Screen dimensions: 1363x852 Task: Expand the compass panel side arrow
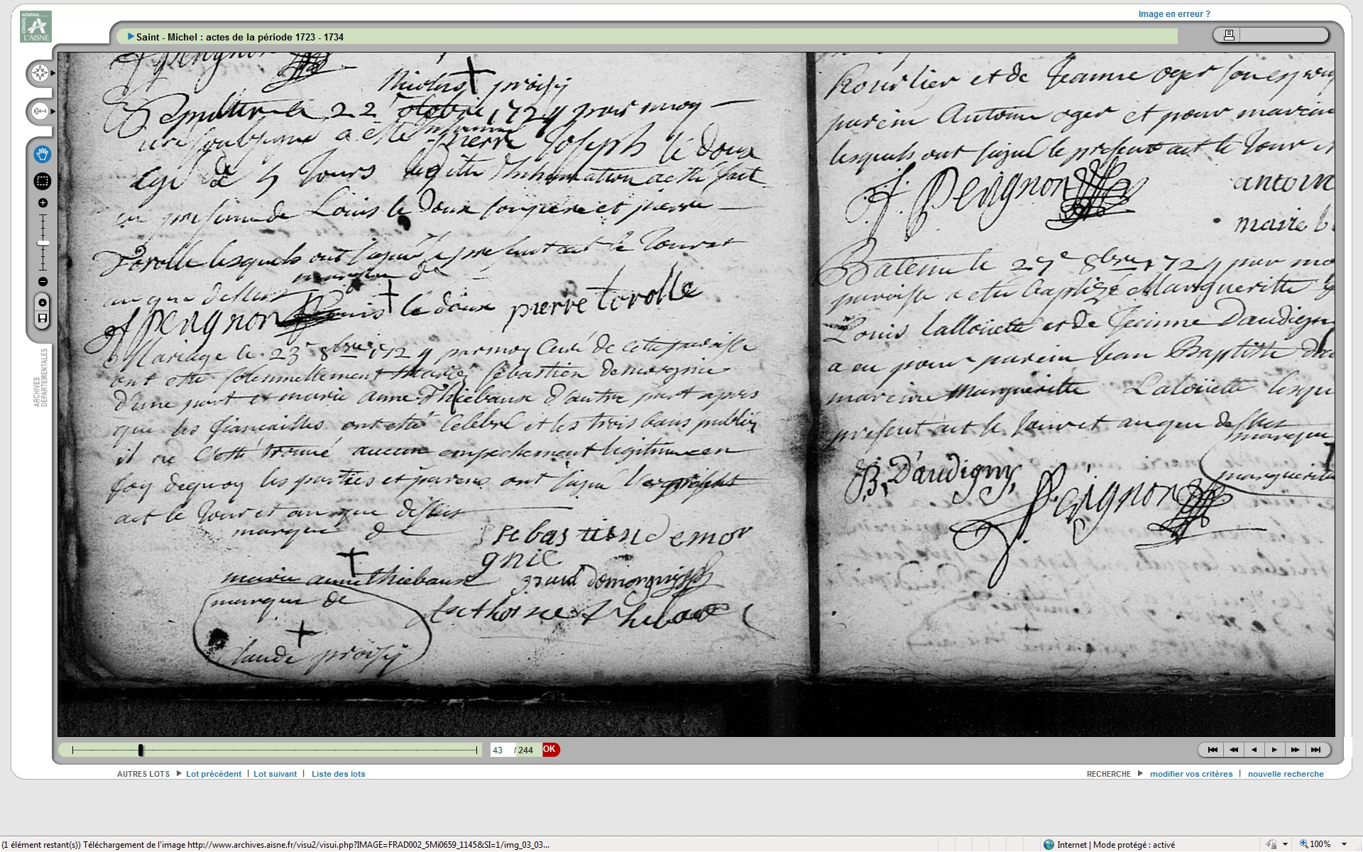(53, 74)
